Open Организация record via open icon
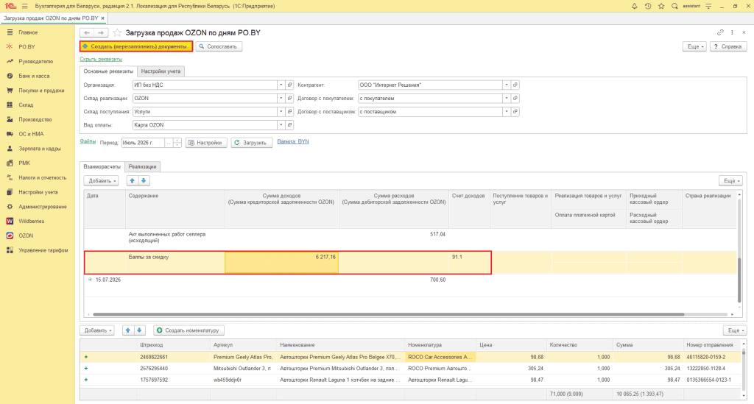The width and height of the screenshot is (754, 404). [x=289, y=85]
